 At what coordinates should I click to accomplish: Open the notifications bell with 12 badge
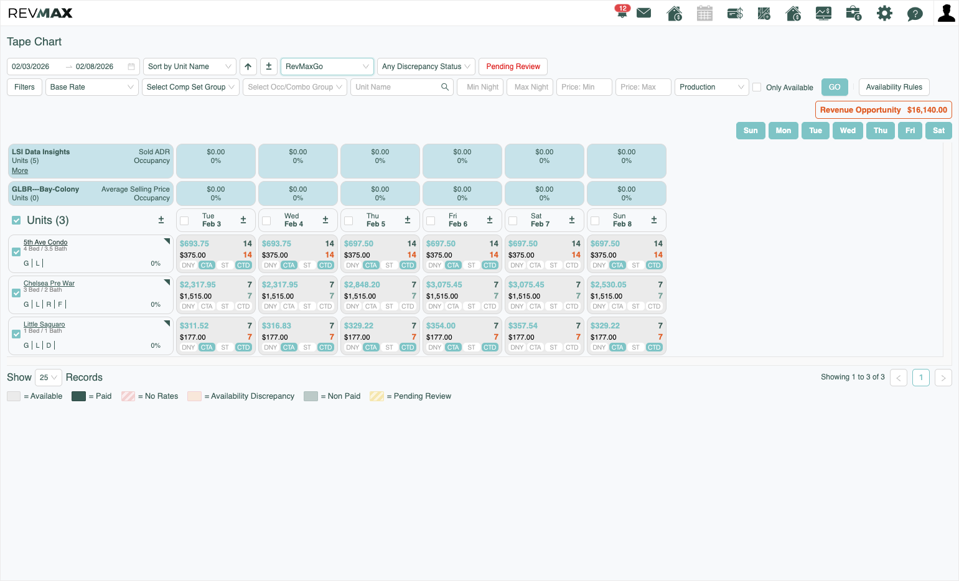(x=622, y=12)
